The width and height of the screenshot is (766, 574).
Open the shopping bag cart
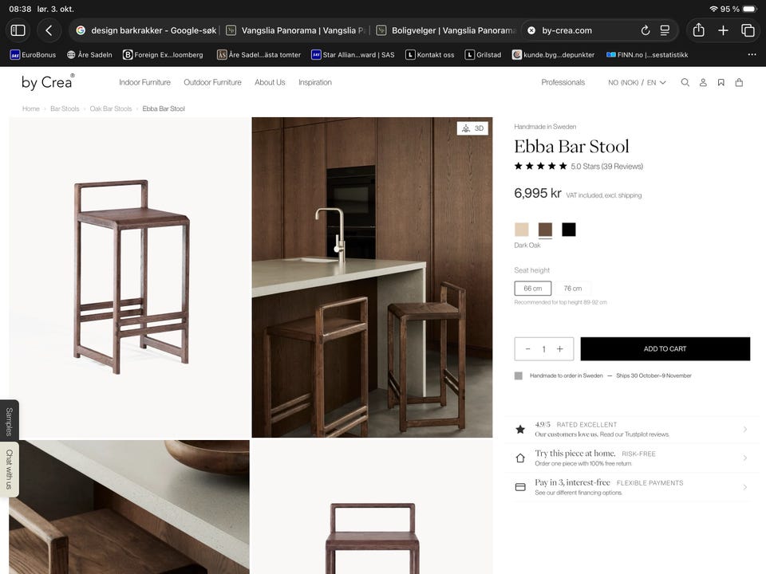tap(739, 82)
